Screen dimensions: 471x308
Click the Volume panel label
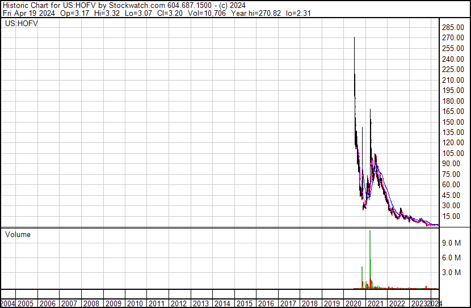point(18,235)
